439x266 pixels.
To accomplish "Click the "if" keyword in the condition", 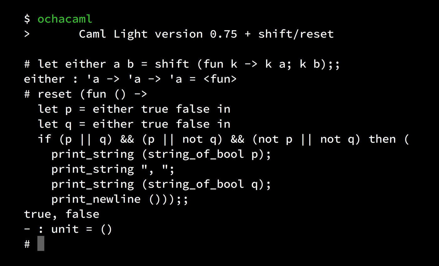I will 45,139.
